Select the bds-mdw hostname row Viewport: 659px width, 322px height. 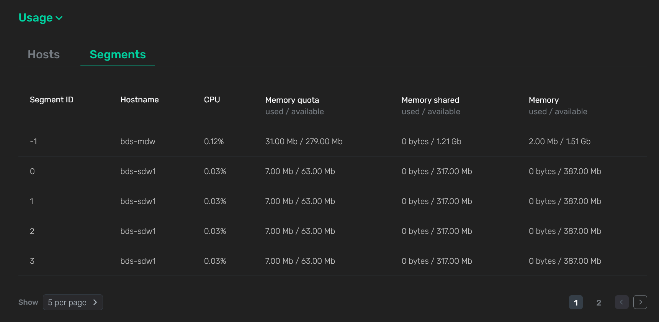[138, 141]
